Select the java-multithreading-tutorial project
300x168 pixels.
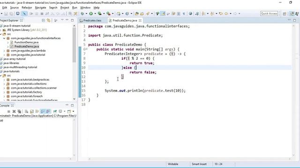[20, 67]
